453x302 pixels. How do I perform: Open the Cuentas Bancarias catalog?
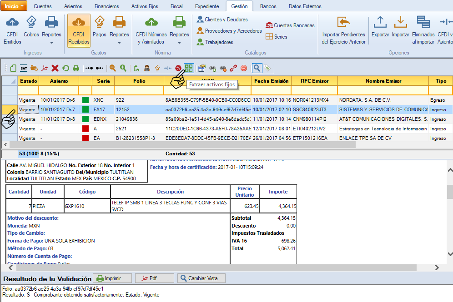tap(290, 25)
